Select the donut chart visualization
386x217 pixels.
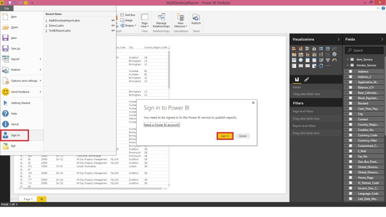(321, 65)
